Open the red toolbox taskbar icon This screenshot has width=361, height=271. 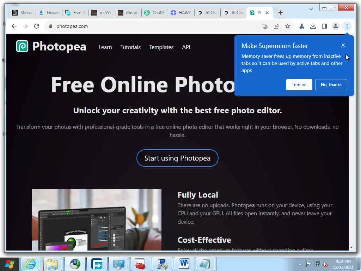click(140, 264)
